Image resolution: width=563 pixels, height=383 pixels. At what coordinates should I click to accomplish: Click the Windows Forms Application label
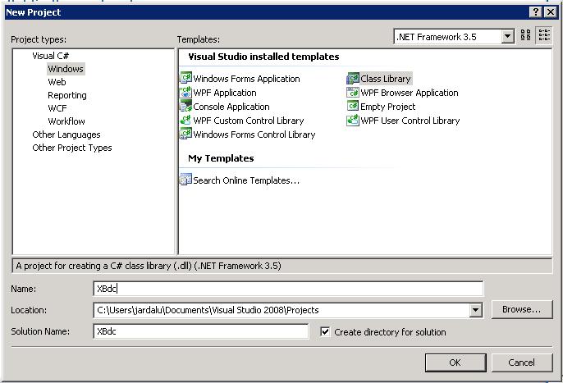click(246, 79)
